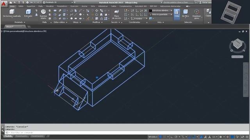
Task: Open the Capas layers panel icon
Action: [208, 11]
